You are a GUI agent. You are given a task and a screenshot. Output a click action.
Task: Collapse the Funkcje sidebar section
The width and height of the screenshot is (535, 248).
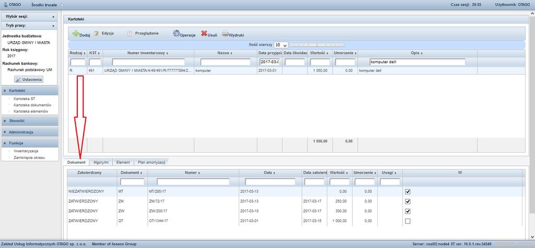pos(30,143)
